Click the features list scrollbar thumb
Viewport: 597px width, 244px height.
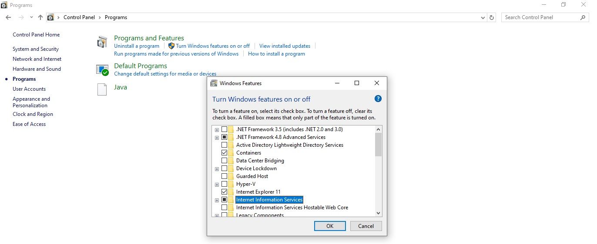[x=378, y=145]
